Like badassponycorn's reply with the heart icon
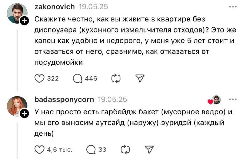The height and width of the screenshot is (159, 246). 39,150
